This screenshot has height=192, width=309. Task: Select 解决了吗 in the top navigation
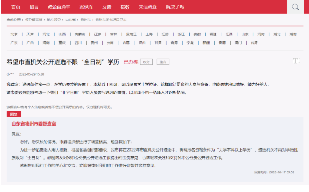[x=175, y=7]
